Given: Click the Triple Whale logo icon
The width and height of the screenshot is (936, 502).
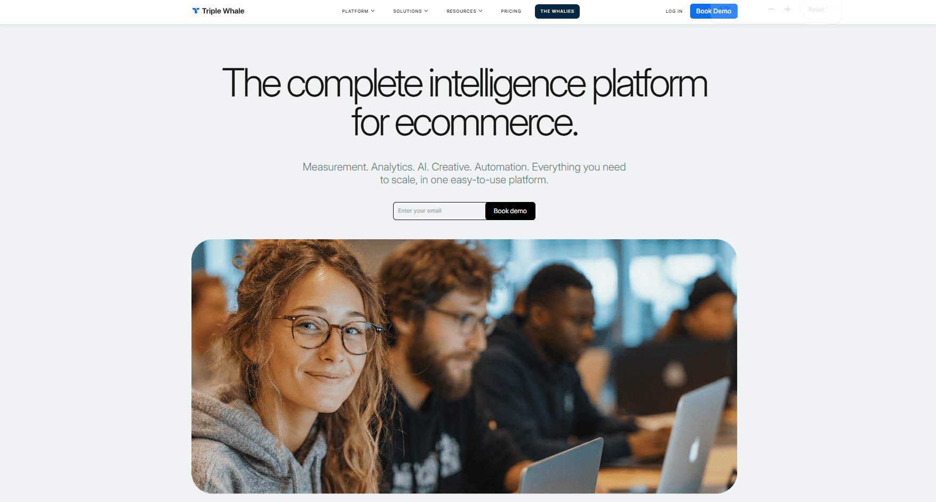Looking at the screenshot, I should [x=196, y=11].
